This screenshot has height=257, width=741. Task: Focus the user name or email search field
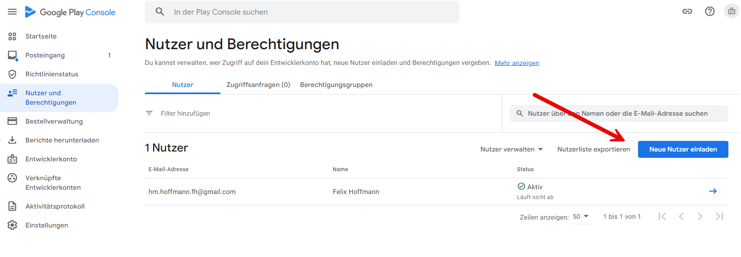pos(619,113)
